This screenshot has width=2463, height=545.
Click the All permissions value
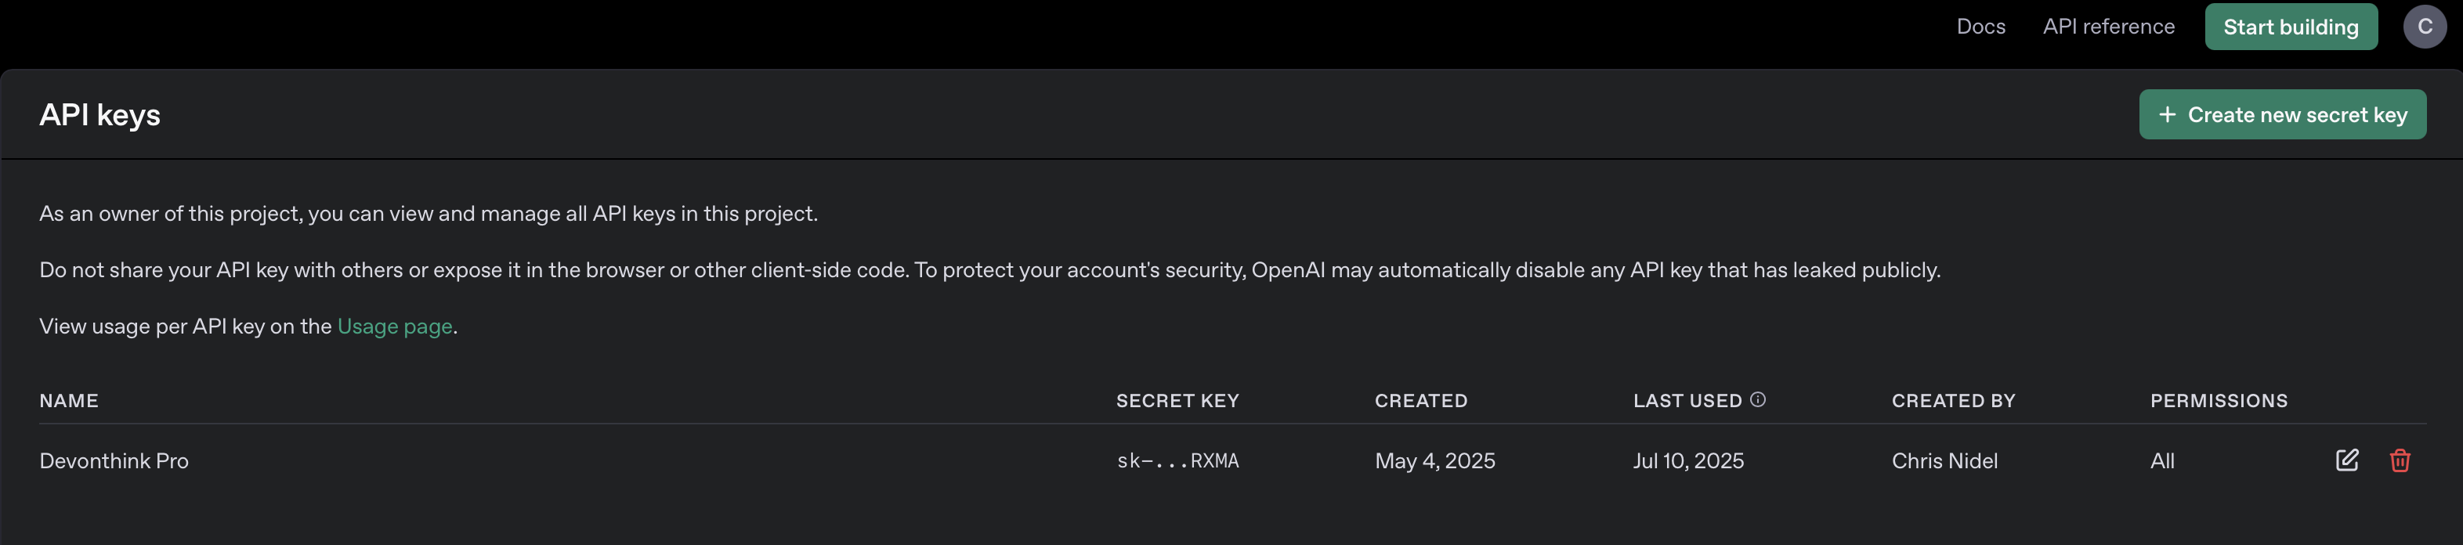2162,461
